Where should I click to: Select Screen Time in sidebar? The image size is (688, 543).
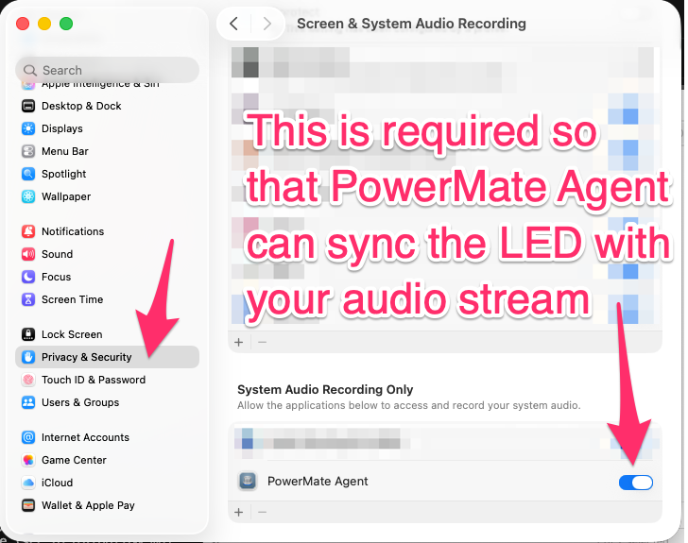107,299
